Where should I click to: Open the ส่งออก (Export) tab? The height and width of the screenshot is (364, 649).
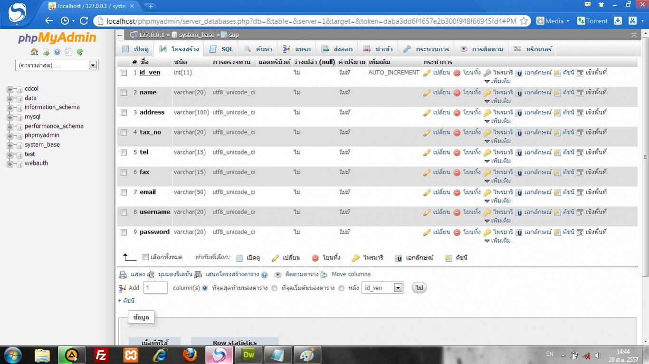(x=337, y=49)
